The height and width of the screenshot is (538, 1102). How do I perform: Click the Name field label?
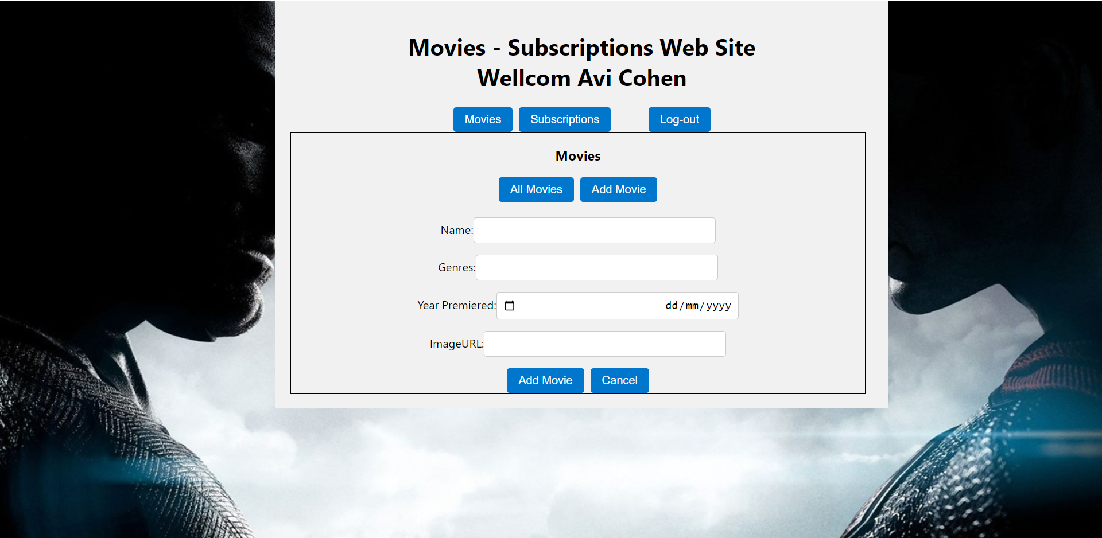point(456,230)
